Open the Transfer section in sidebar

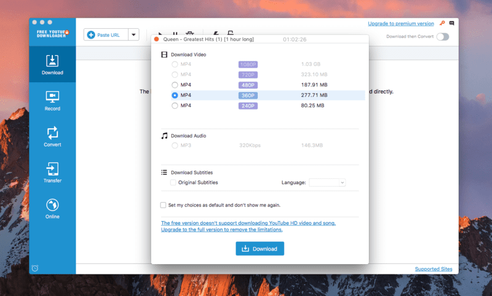click(52, 173)
